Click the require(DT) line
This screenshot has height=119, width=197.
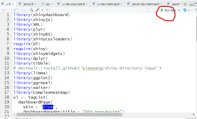point(27,44)
